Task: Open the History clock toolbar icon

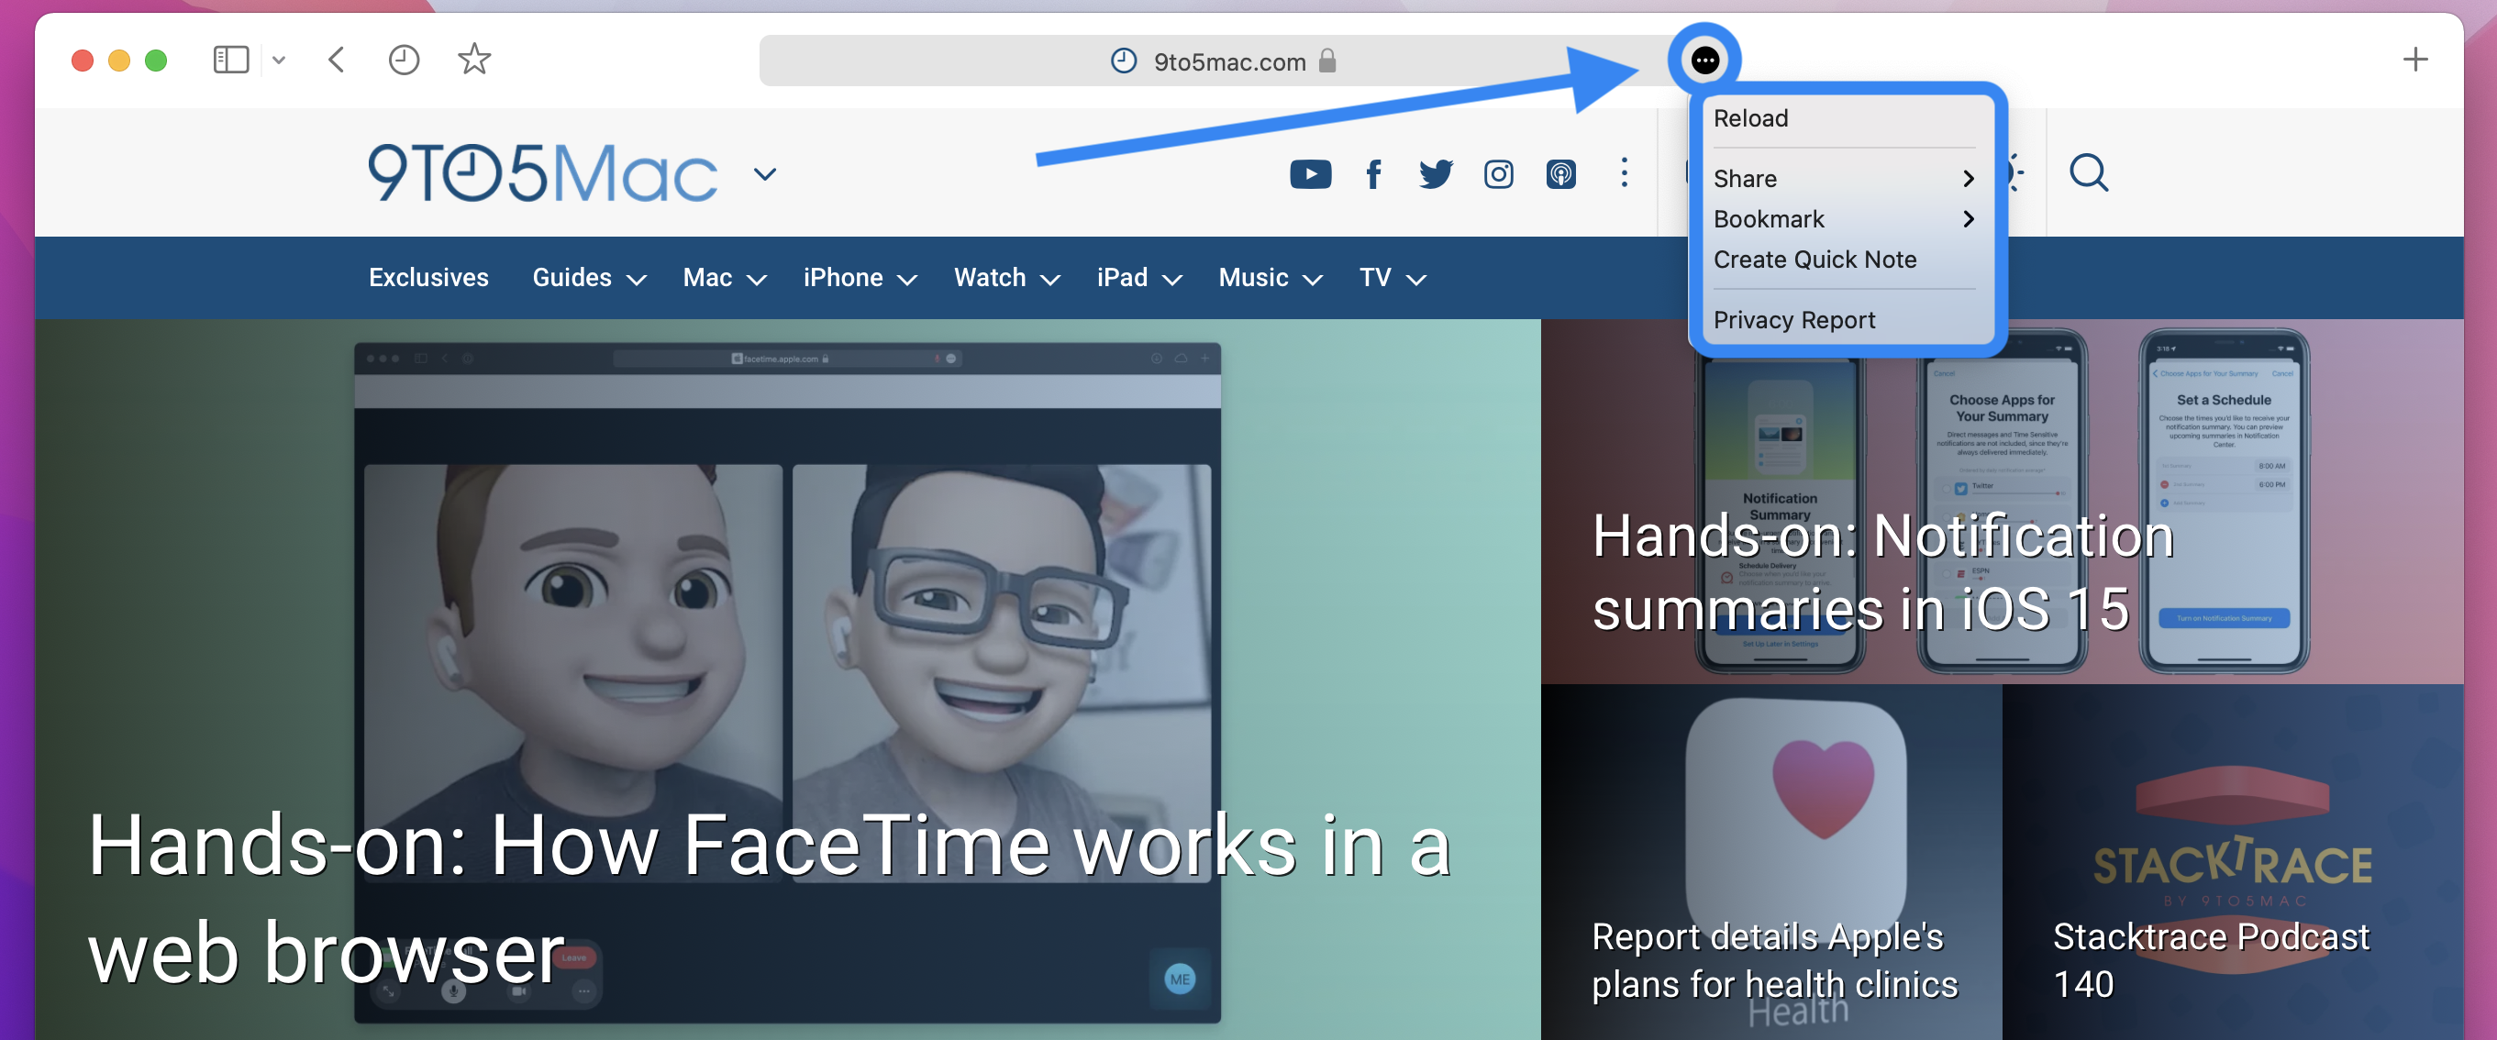Action: coord(404,61)
